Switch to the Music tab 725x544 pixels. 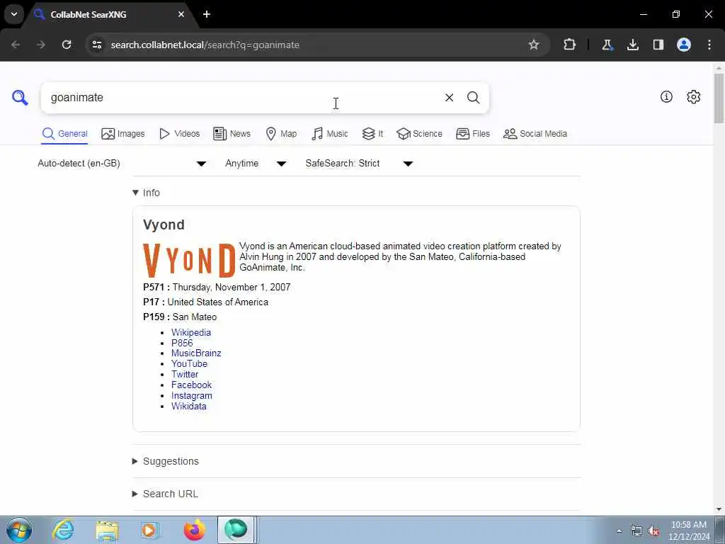click(x=330, y=134)
